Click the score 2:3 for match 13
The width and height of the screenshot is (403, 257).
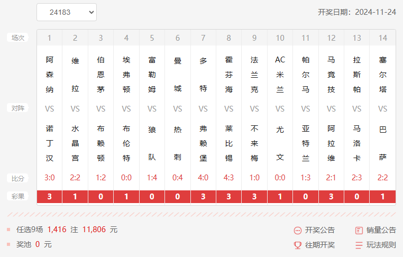click(x=357, y=178)
